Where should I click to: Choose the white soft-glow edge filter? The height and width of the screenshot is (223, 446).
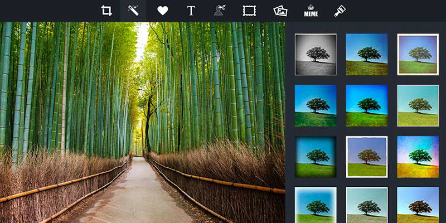coord(316,205)
